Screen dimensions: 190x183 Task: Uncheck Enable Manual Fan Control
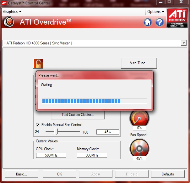click(38, 125)
